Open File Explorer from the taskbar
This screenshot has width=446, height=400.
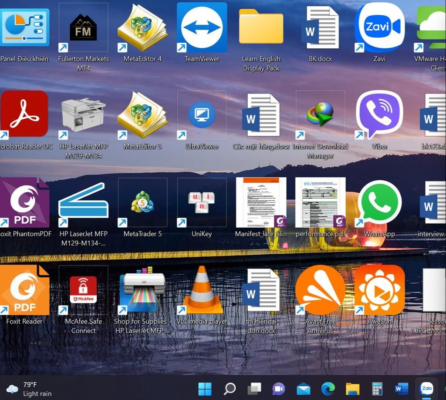pos(353,389)
